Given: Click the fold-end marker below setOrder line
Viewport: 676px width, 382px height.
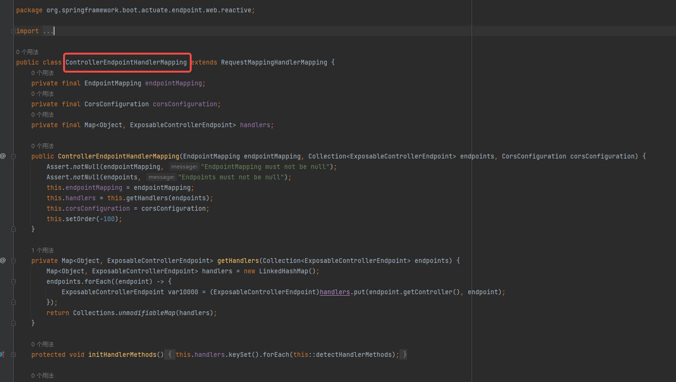Looking at the screenshot, I should (x=13, y=229).
